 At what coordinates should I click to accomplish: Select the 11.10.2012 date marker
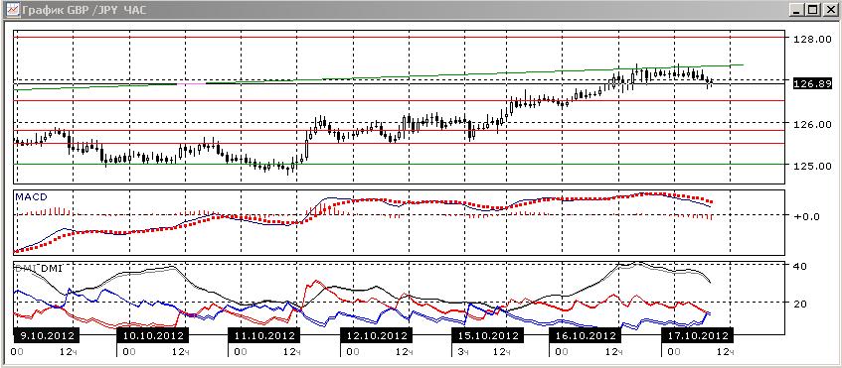click(263, 336)
